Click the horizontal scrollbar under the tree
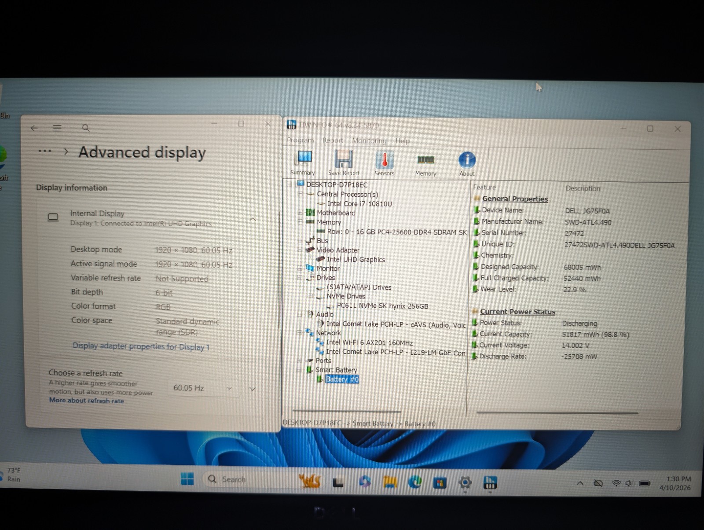 [x=346, y=412]
